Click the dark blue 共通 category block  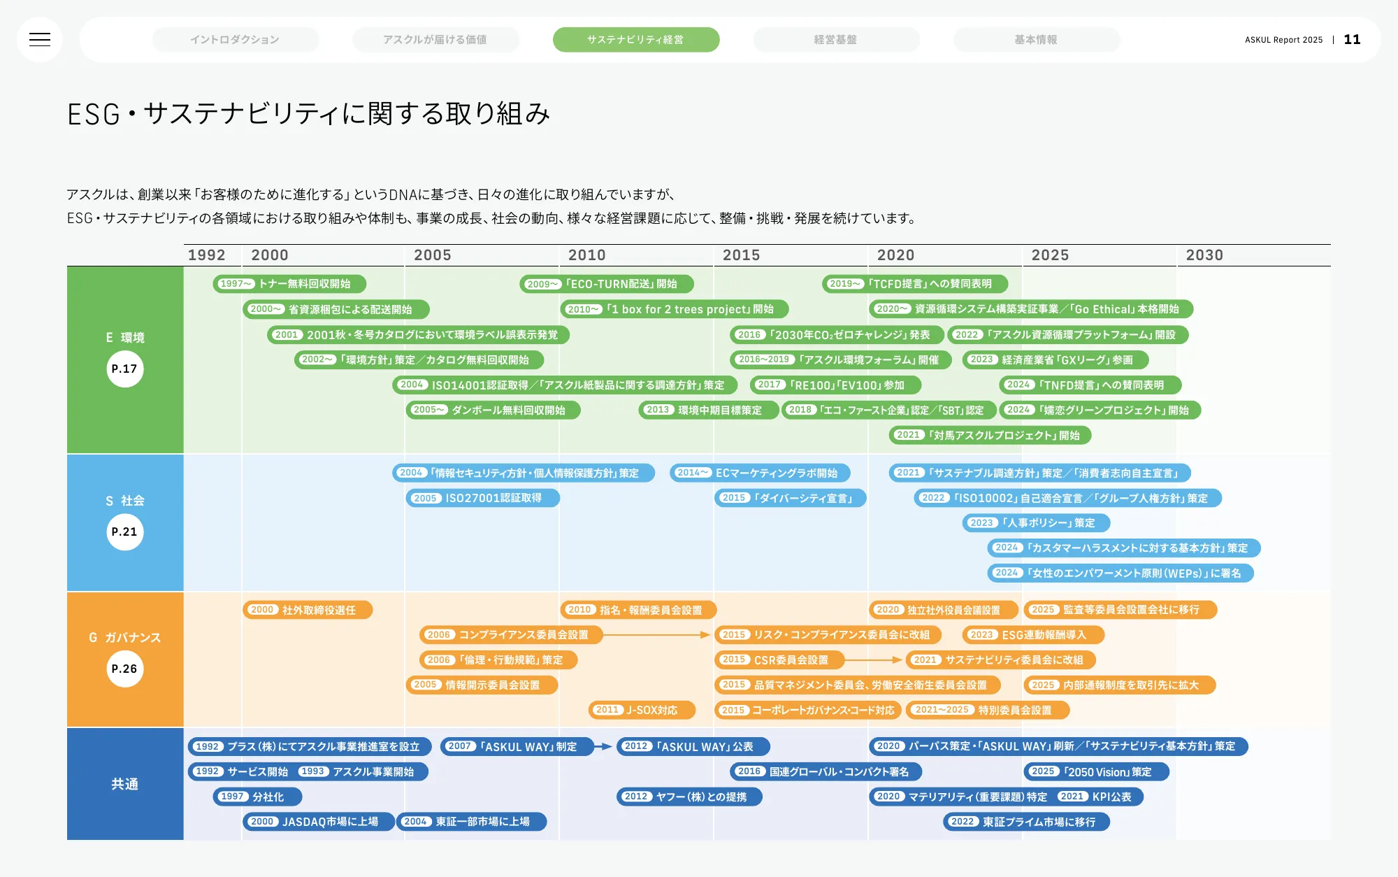pos(125,784)
